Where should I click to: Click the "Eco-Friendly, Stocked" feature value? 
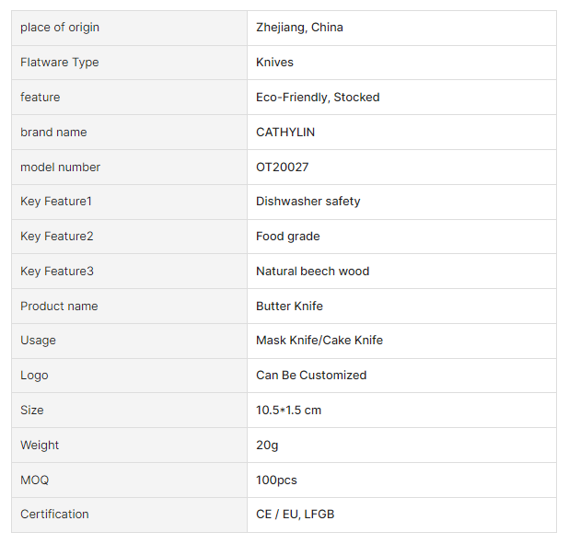click(x=318, y=98)
